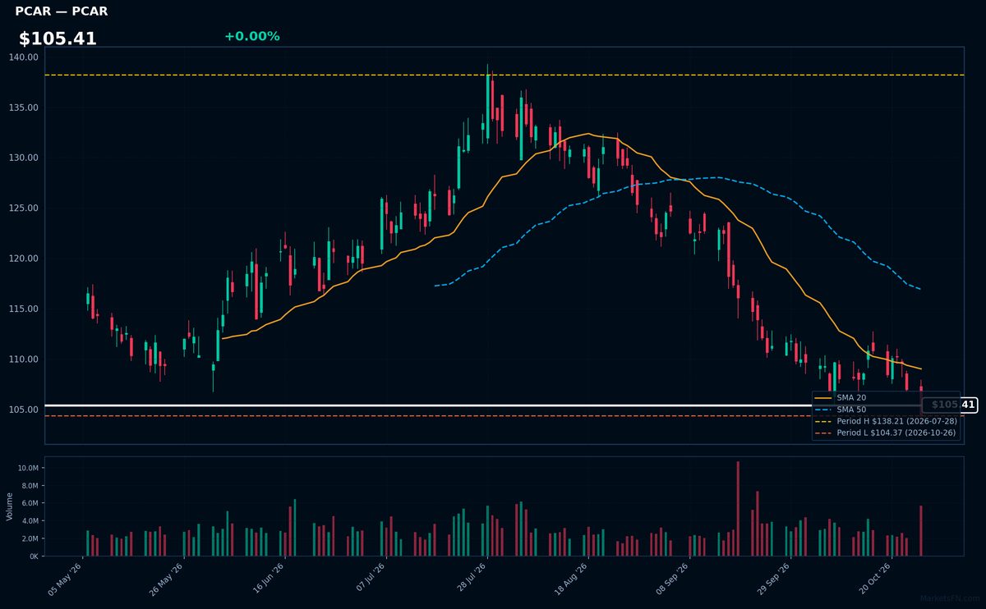
Task: Click the 105.00 price axis label
Action: pyautogui.click(x=25, y=410)
